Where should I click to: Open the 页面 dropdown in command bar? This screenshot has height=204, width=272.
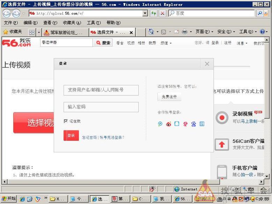click(204, 32)
